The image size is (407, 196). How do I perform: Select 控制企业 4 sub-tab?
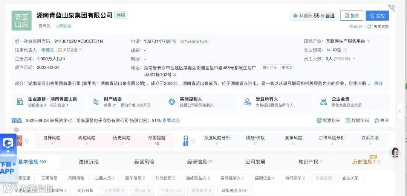point(265,178)
